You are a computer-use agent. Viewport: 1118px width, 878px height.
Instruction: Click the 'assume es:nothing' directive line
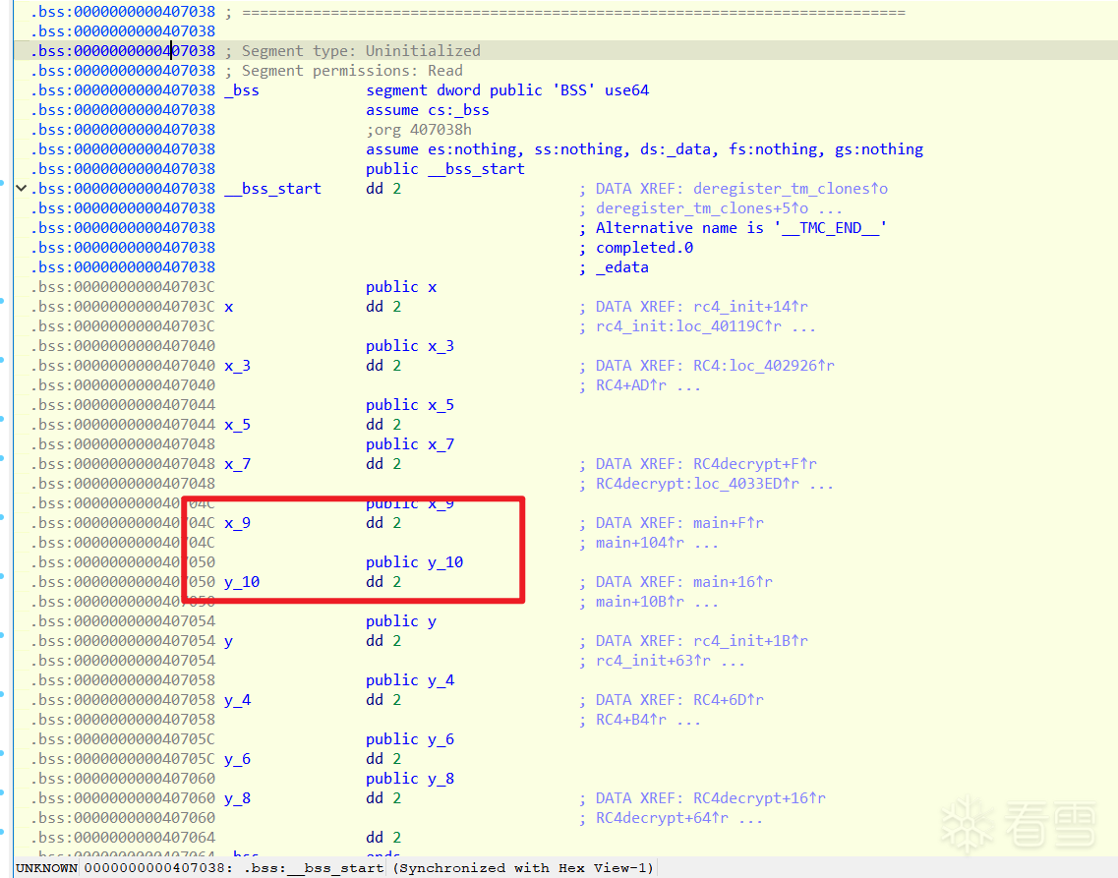pos(645,149)
